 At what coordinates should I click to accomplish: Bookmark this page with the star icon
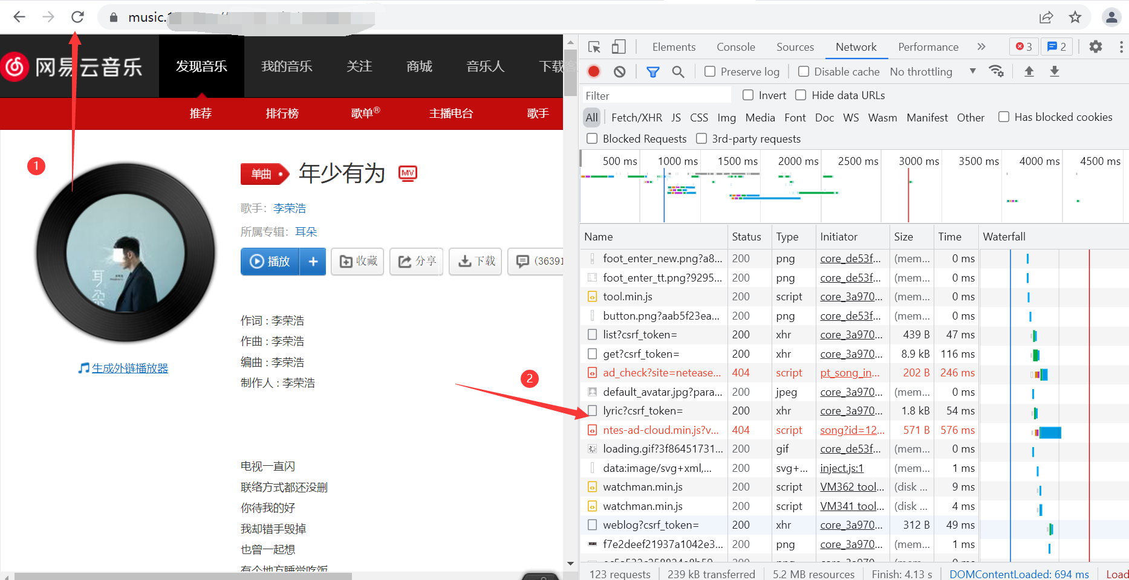[x=1075, y=18]
